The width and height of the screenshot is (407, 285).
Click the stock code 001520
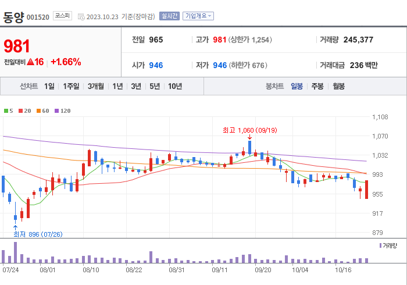coord(38,17)
